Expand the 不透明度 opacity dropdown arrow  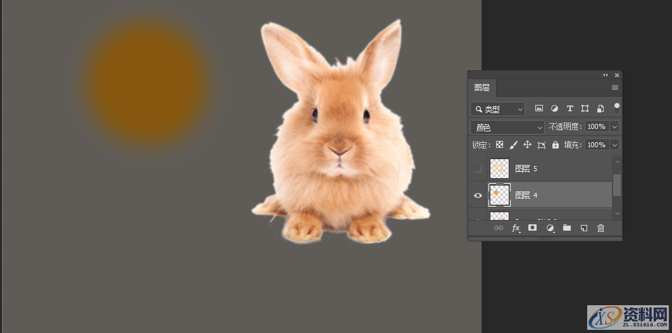pos(614,127)
